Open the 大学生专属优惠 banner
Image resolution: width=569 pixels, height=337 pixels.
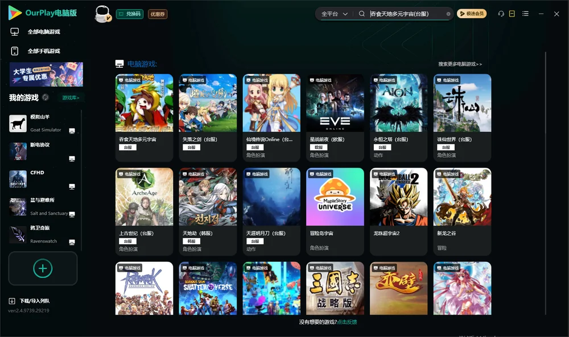(46, 75)
